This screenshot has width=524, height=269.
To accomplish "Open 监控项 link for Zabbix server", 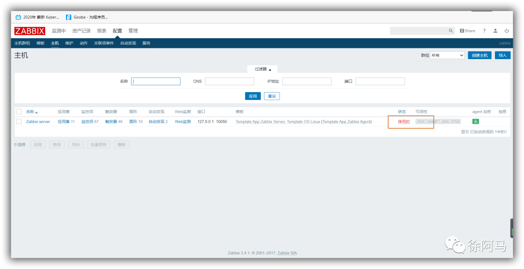I will 87,122.
